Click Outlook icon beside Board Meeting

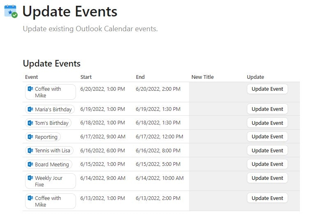pos(30,164)
